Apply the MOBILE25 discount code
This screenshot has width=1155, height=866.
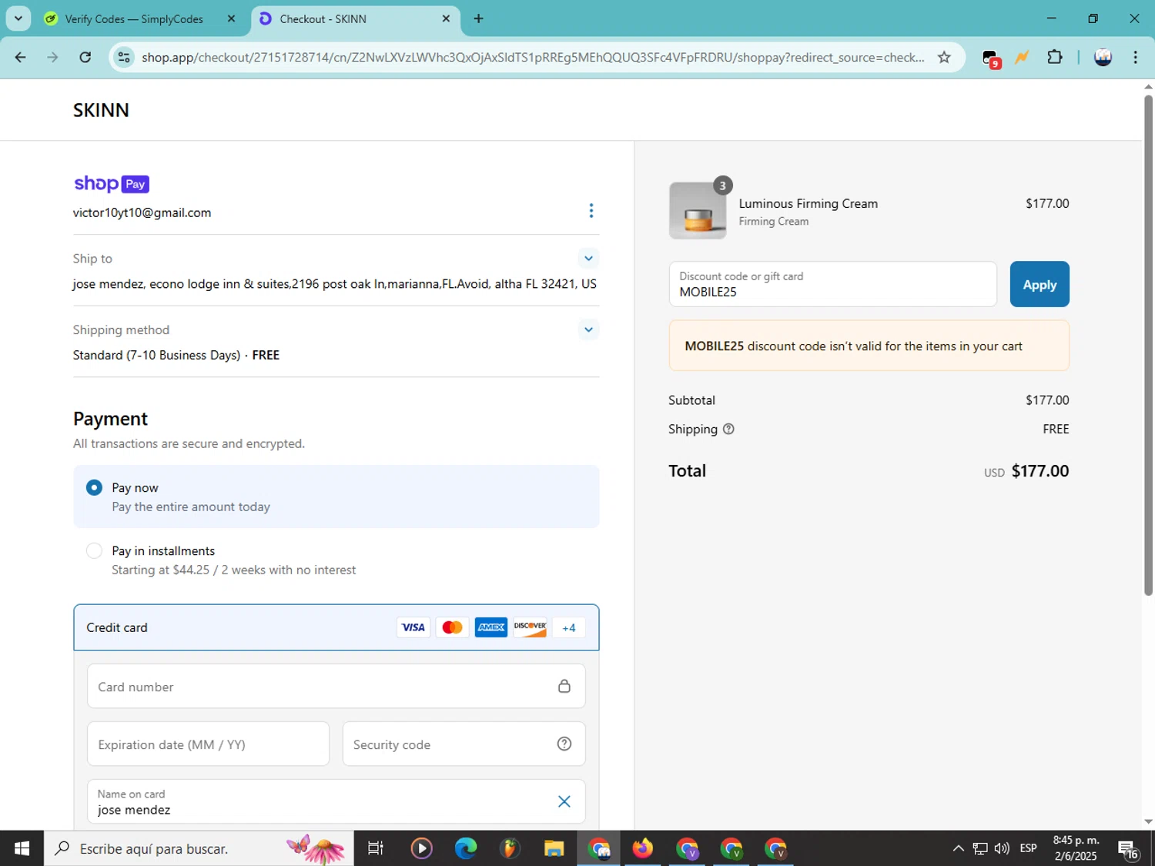1039,284
